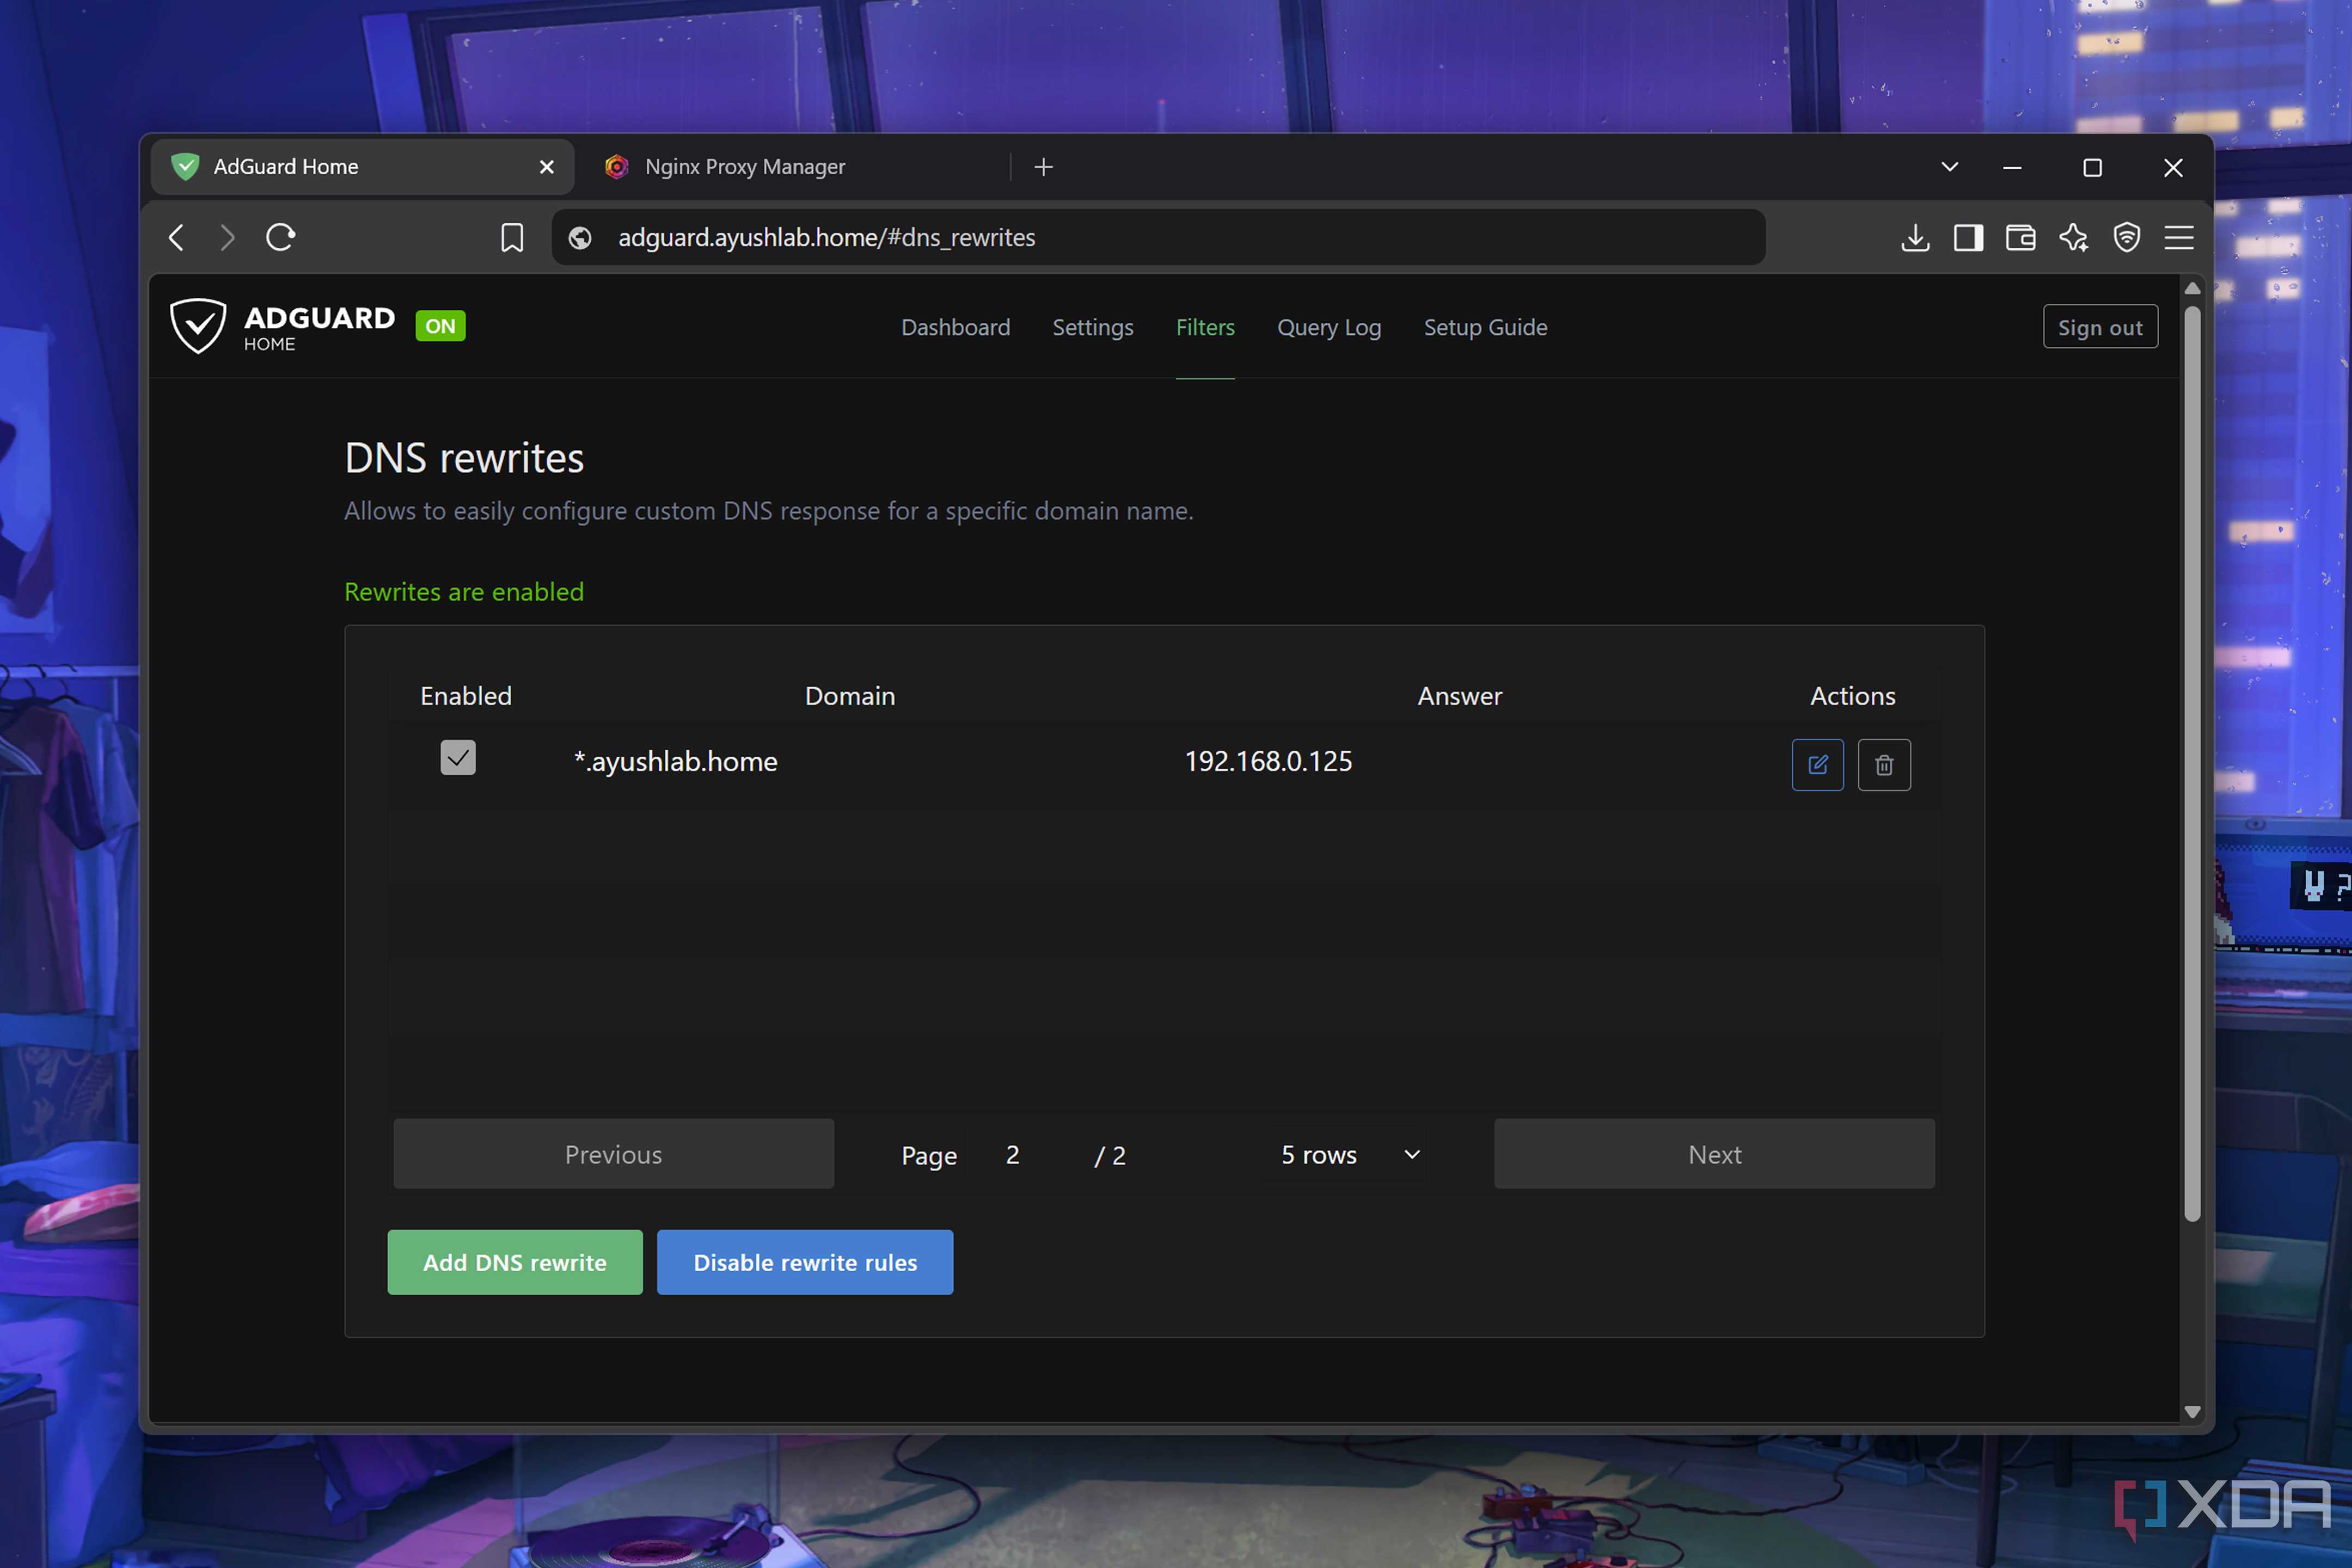Close the AdGuard Home tab
Viewport: 2352px width, 1568px height.
546,167
